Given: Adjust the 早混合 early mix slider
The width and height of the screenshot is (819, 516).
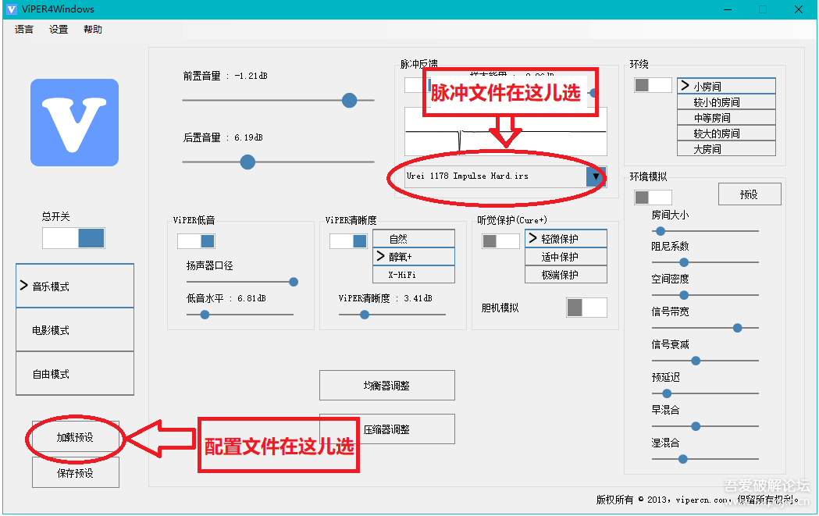Looking at the screenshot, I should click(x=696, y=426).
